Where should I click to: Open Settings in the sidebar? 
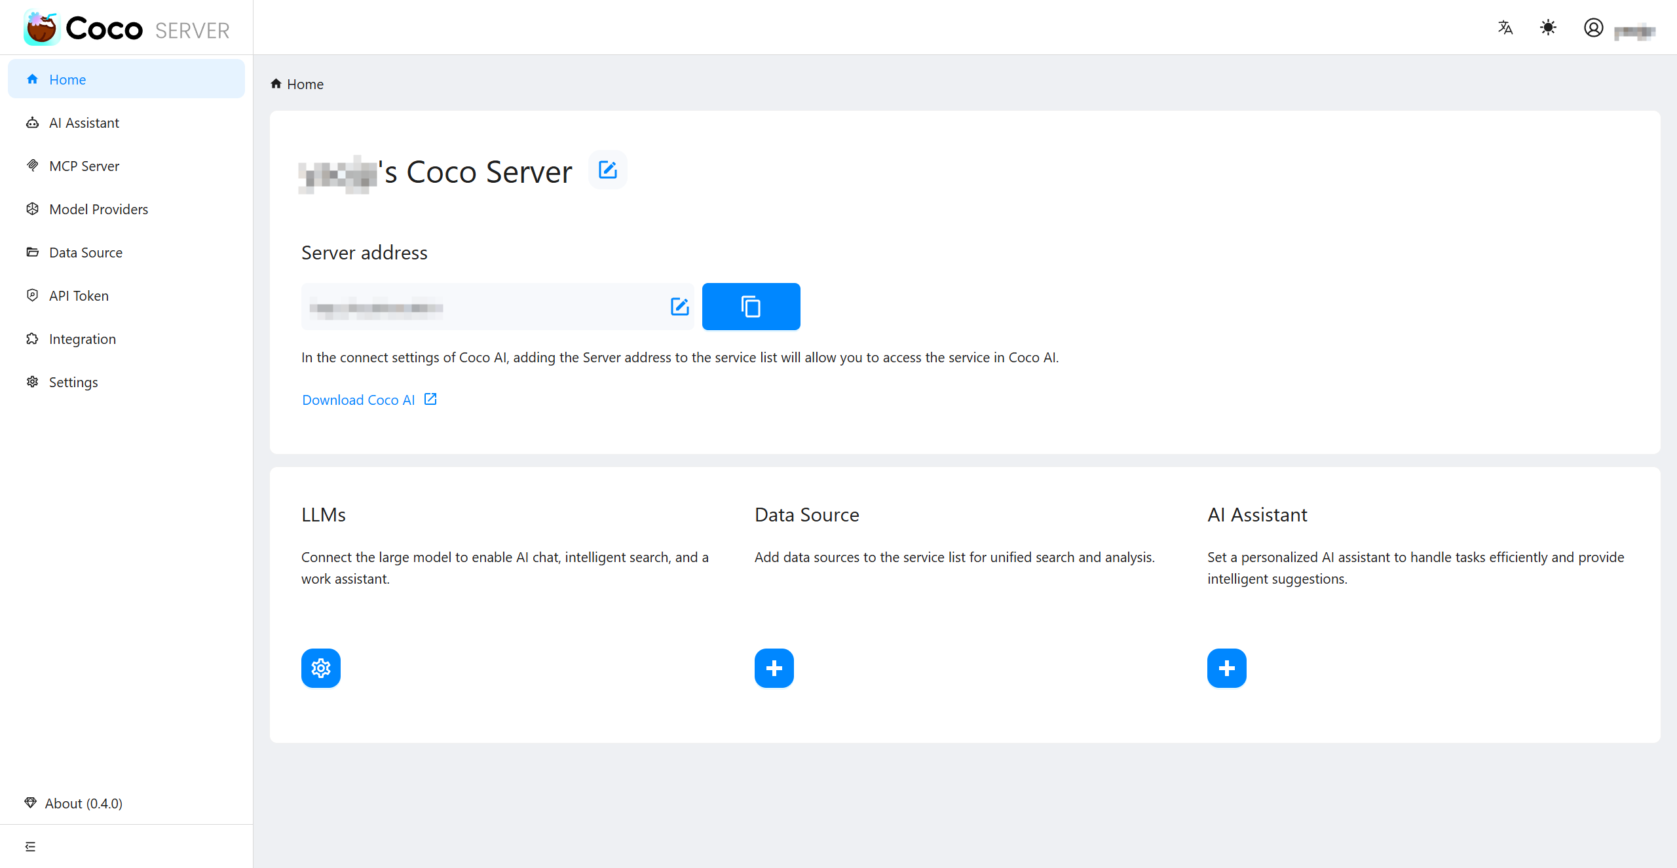pyautogui.click(x=126, y=382)
